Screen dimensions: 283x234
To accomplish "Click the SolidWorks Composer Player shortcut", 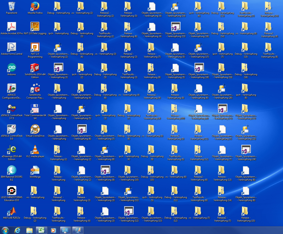I will click(35, 88).
